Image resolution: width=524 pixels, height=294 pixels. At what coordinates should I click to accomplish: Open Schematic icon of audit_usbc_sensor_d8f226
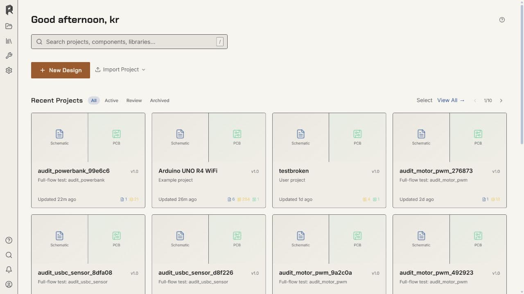[180, 236]
